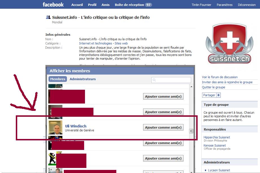Click the member list scrollbar thumb
The height and width of the screenshot is (173, 260).
(191, 131)
